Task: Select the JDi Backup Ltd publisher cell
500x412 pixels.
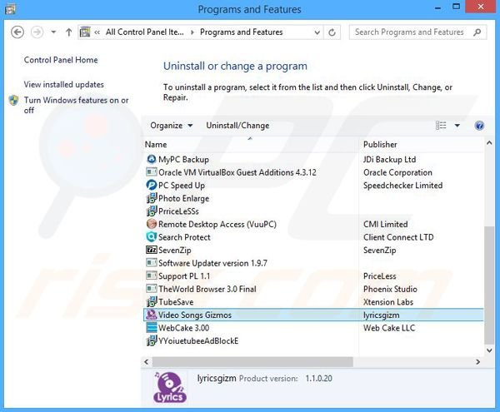Action: click(x=390, y=160)
